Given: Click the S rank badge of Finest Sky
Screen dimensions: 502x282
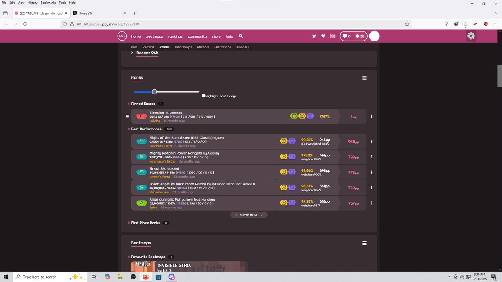Looking at the screenshot, I should (x=141, y=172).
